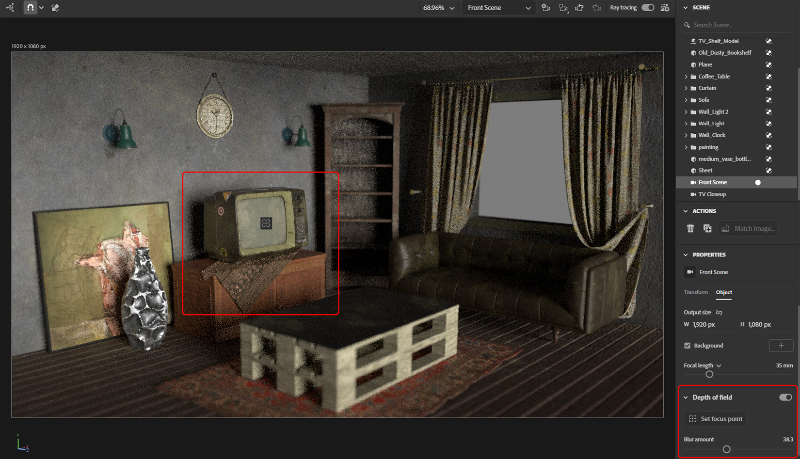This screenshot has height=459, width=800.
Task: Click the magic wand icon in top toolbar
Action: (55, 8)
